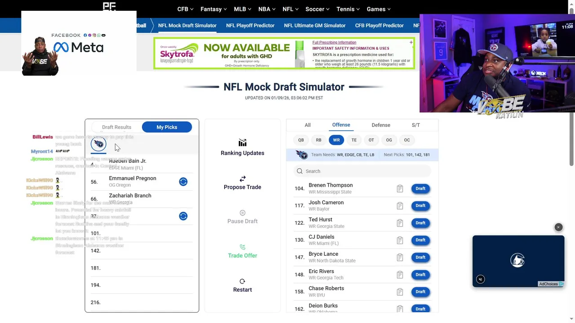
Task: Click the Propose Trade arrows icon
Action: point(243,179)
